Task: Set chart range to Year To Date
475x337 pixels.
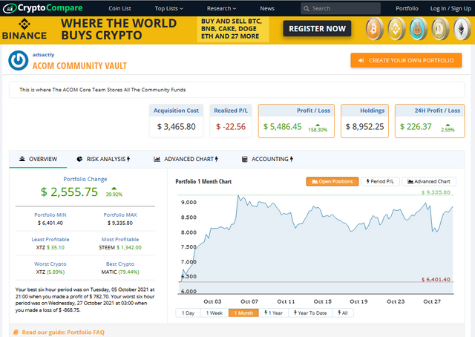Action: (x=310, y=313)
